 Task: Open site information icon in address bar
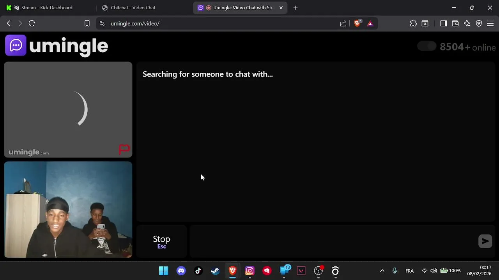(x=102, y=23)
